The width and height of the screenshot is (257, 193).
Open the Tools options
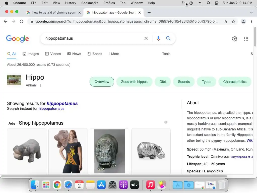(166, 54)
